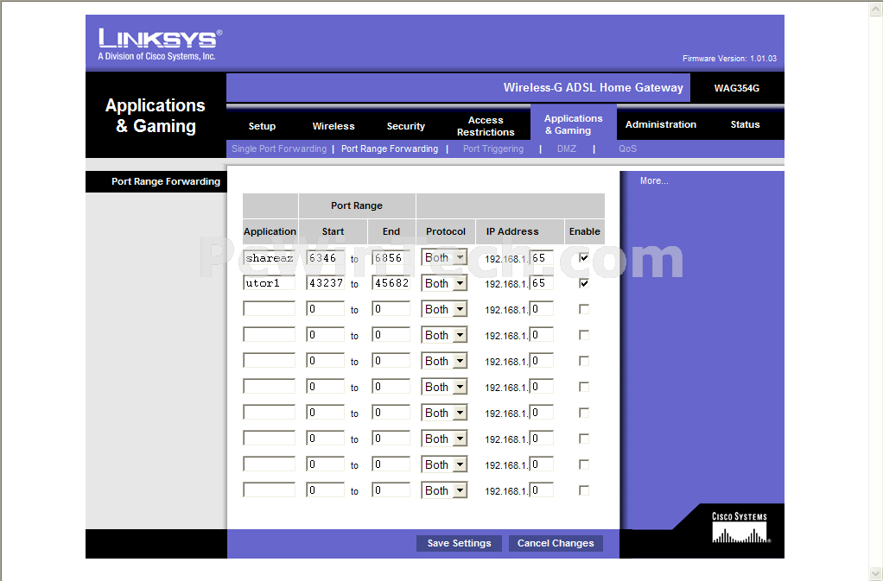Open Protocol dropdown for shareaz rule

pos(444,257)
